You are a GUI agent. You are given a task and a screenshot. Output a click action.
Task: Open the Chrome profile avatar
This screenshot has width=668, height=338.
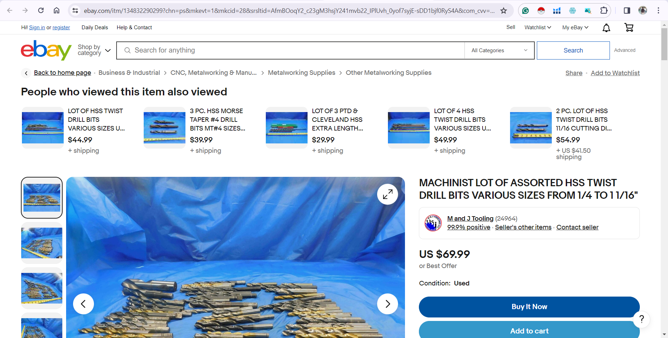[x=643, y=10]
